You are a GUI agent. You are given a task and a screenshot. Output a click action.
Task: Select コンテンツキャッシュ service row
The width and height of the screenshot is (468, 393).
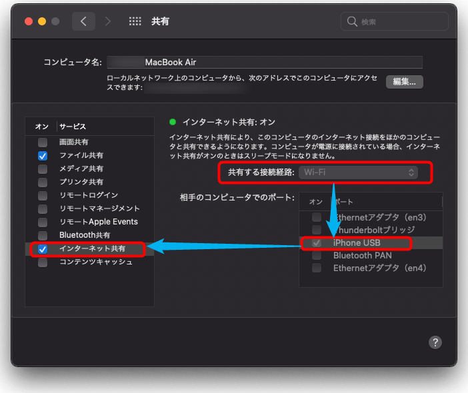tap(95, 262)
